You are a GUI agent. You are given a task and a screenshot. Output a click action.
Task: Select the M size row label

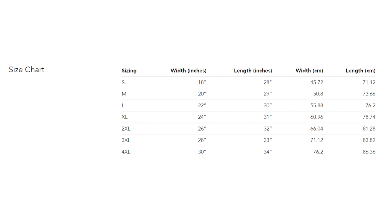click(124, 94)
